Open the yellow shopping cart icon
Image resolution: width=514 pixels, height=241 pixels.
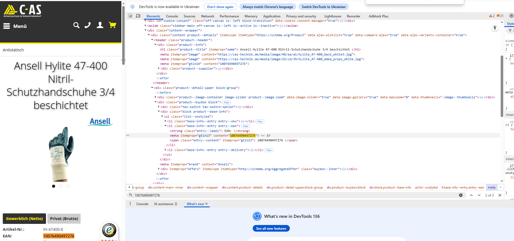[x=112, y=25]
